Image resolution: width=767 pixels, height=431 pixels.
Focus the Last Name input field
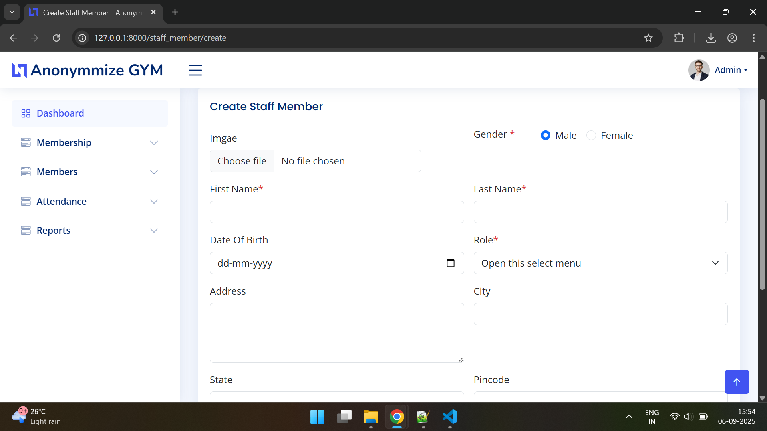(600, 212)
